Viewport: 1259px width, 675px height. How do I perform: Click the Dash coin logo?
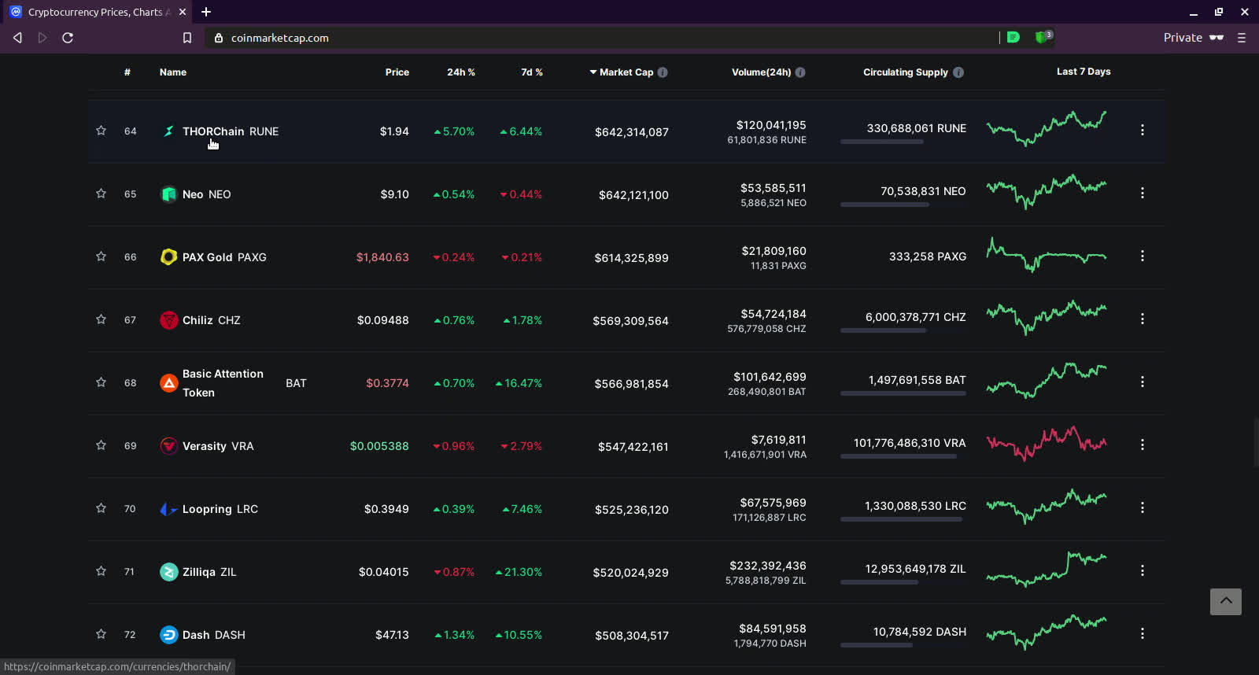point(168,635)
